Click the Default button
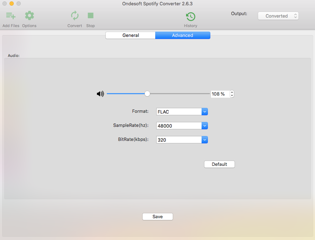315x240 pixels. (219, 164)
